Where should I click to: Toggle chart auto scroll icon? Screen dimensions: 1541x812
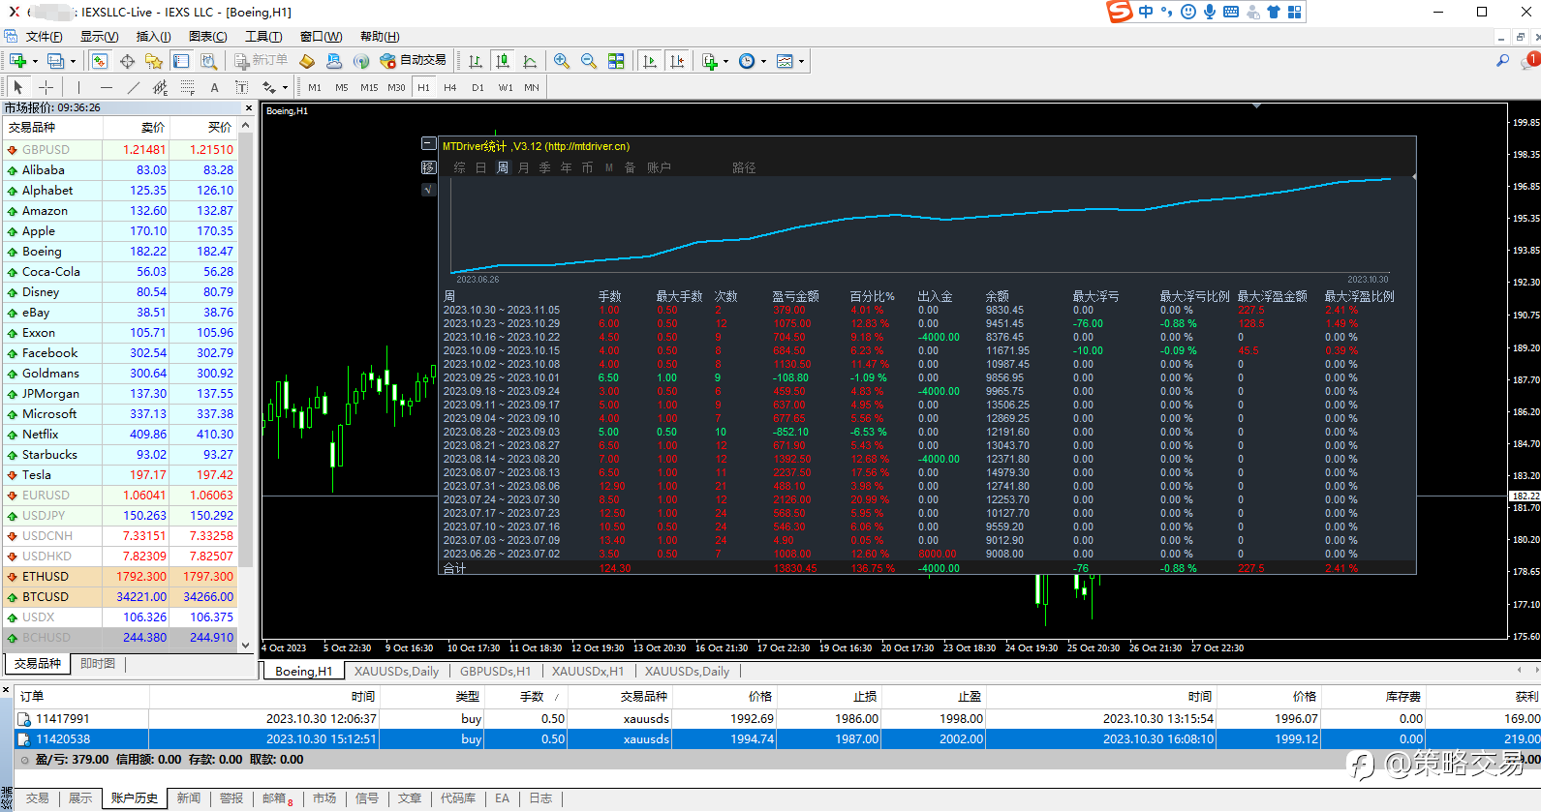click(650, 61)
